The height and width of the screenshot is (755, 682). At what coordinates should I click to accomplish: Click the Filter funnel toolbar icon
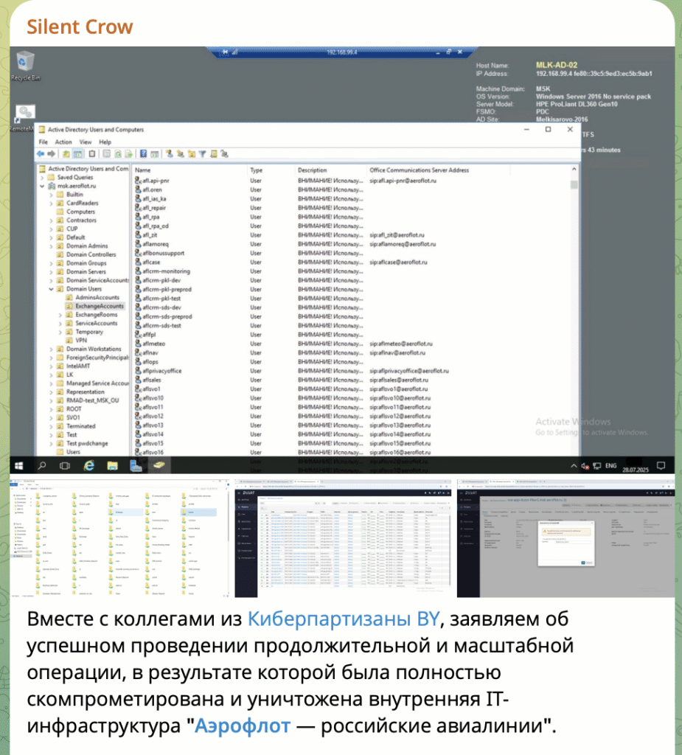pyautogui.click(x=202, y=153)
